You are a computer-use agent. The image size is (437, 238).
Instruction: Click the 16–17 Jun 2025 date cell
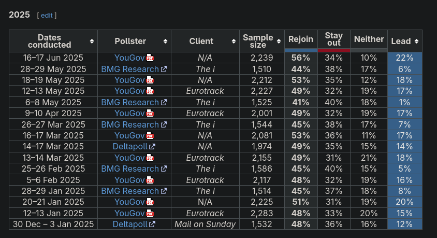click(x=53, y=58)
